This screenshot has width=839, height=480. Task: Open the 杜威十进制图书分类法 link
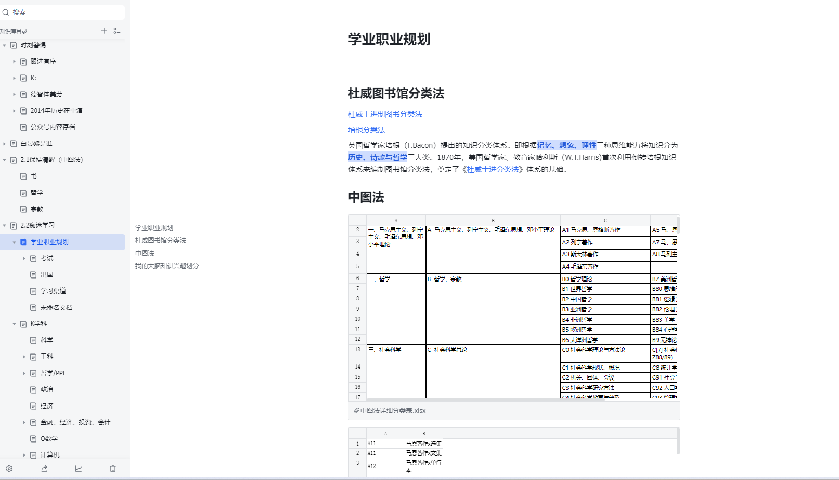(x=385, y=114)
